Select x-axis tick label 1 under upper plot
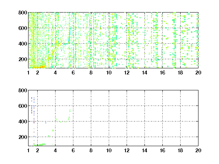Screen dimensions: 219x164 29,73
